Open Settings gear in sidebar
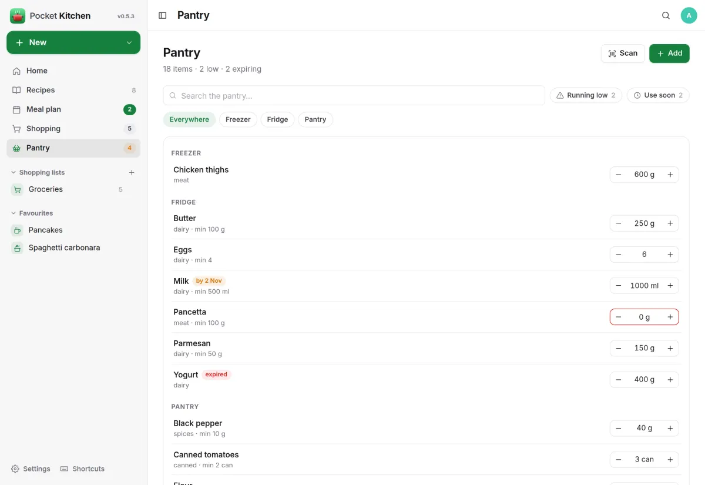The image size is (705, 485). [31, 469]
